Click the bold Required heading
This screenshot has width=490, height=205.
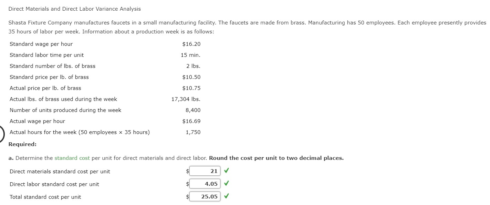point(22,144)
